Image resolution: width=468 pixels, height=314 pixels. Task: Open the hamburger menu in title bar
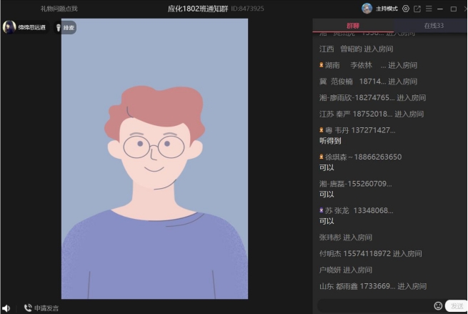[x=429, y=9]
